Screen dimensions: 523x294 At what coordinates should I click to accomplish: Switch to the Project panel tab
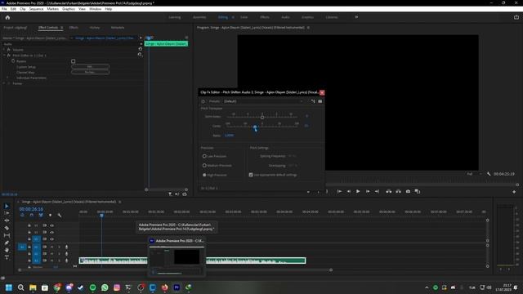pos(16,28)
